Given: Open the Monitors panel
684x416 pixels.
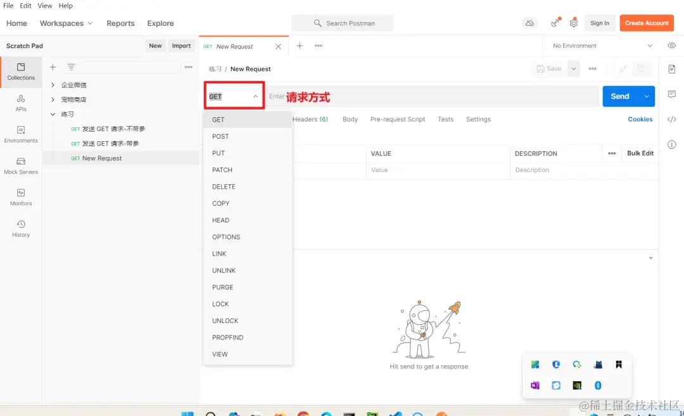Looking at the screenshot, I should tap(21, 198).
